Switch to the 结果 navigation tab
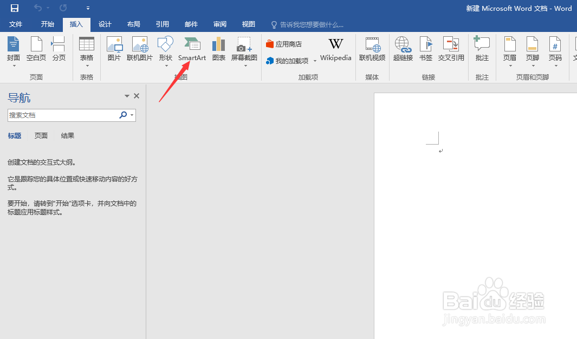 pyautogui.click(x=67, y=136)
